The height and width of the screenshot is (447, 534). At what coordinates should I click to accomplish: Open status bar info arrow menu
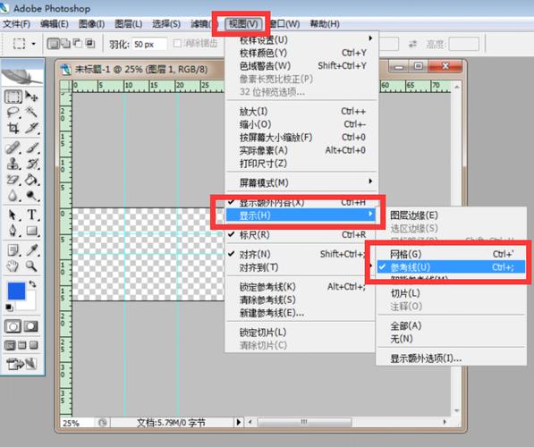pyautogui.click(x=239, y=422)
